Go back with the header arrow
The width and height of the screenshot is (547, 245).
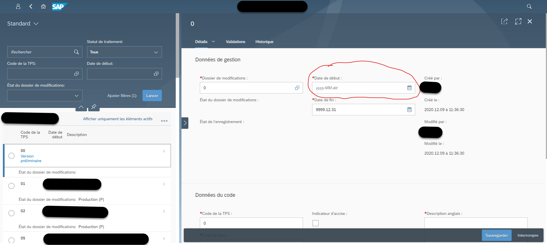tap(31, 6)
